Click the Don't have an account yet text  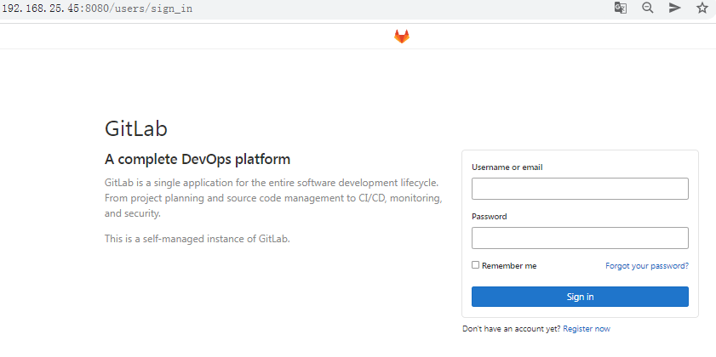512,329
